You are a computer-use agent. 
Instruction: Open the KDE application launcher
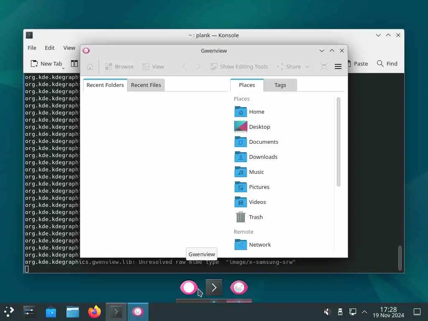[x=9, y=312]
